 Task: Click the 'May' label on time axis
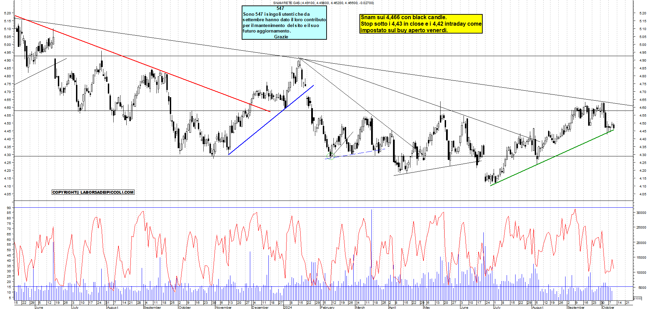(427, 307)
